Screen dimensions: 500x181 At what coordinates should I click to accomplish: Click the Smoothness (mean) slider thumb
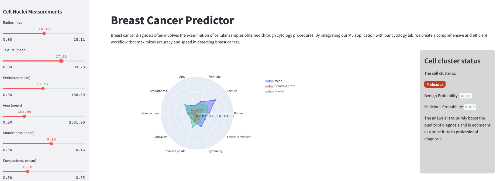[51, 144]
